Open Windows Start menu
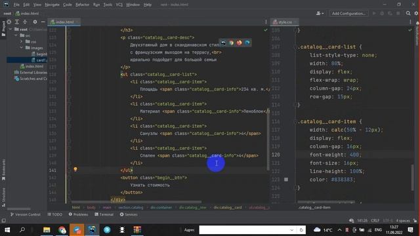This screenshot has width=420, height=236. coord(7,230)
